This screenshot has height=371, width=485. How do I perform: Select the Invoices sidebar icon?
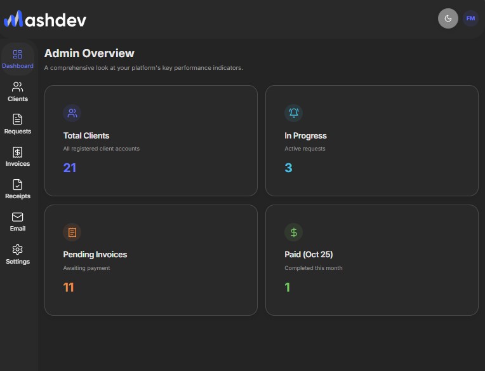click(18, 152)
